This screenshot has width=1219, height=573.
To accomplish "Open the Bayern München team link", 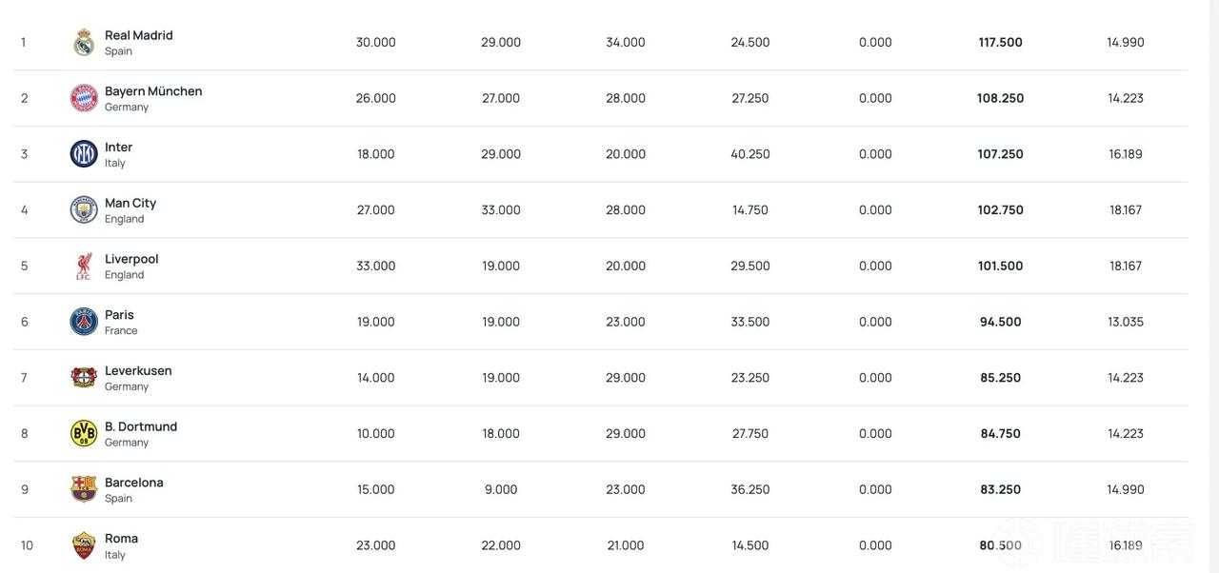I will click(153, 91).
